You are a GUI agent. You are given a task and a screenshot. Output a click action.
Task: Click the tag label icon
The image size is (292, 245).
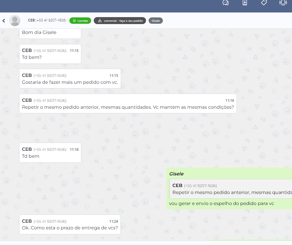click(264, 3)
